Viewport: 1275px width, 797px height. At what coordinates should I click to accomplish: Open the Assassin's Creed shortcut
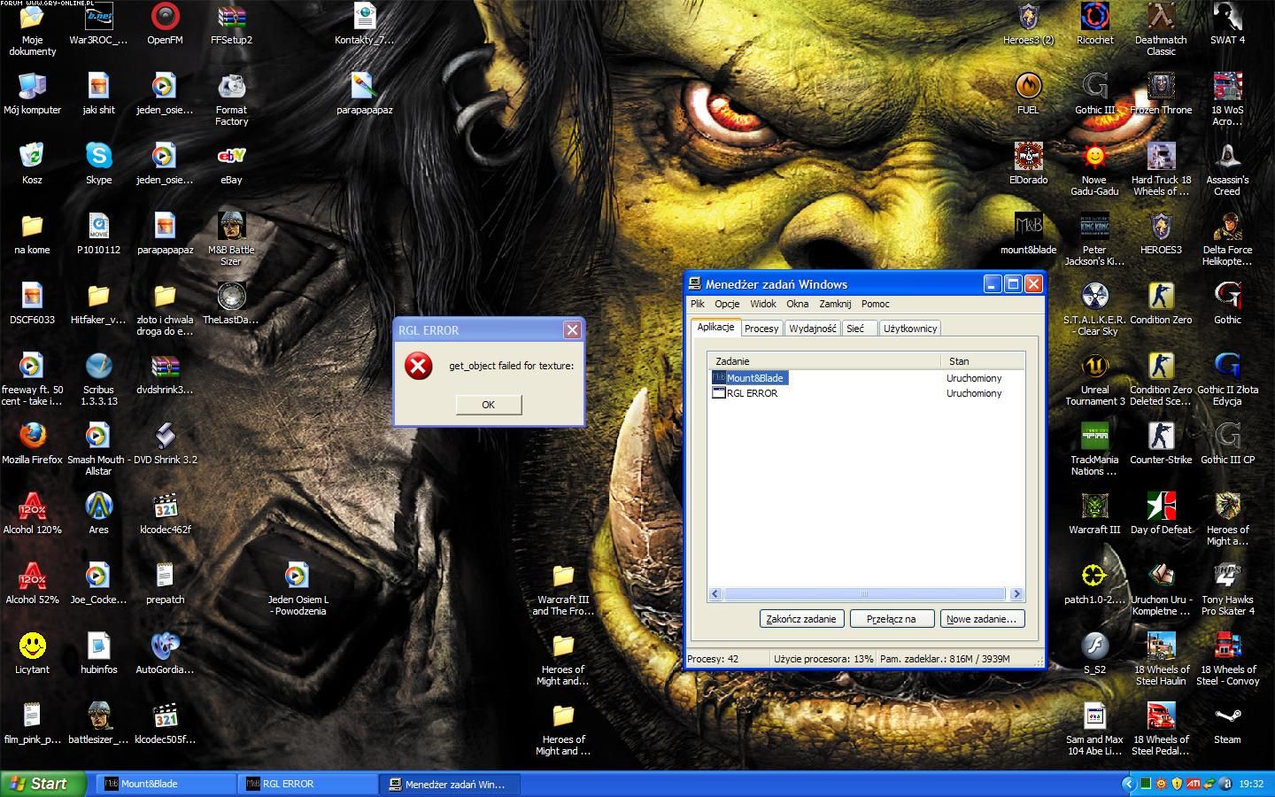click(x=1227, y=169)
